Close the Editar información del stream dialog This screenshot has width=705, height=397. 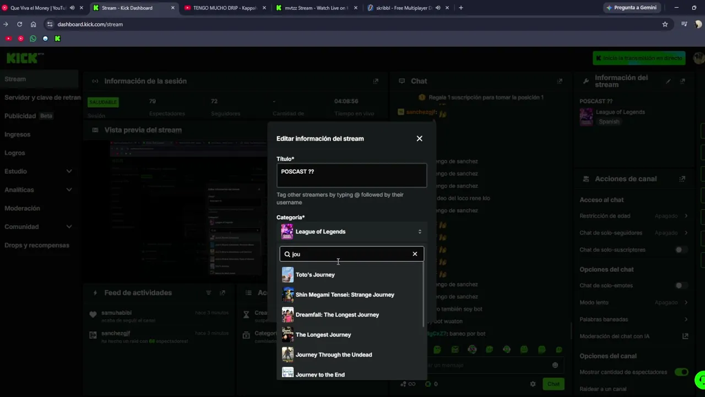point(419,138)
